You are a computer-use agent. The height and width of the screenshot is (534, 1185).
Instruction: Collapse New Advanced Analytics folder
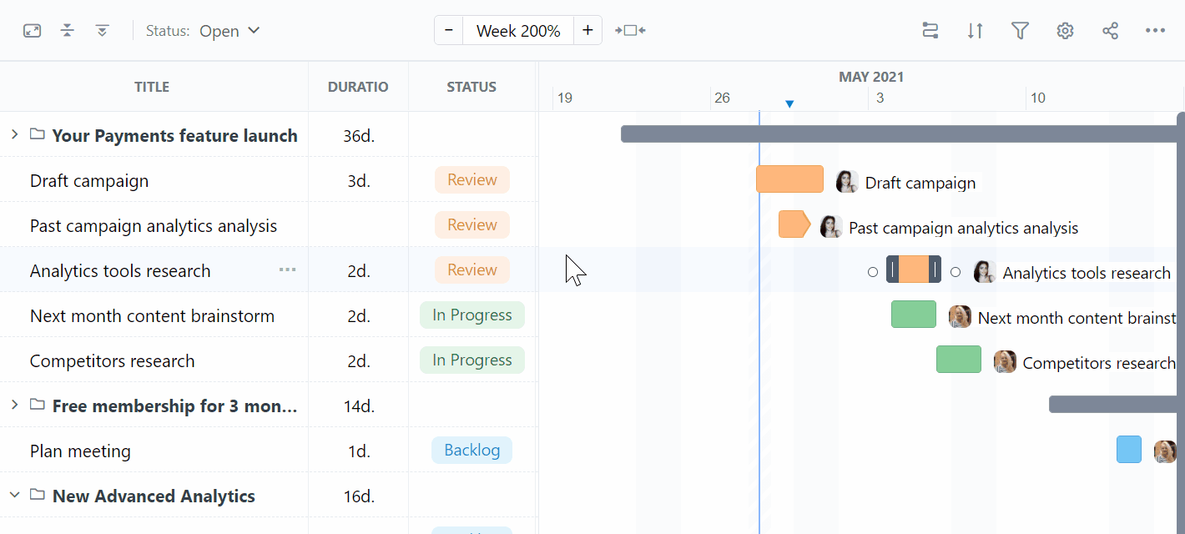[14, 495]
